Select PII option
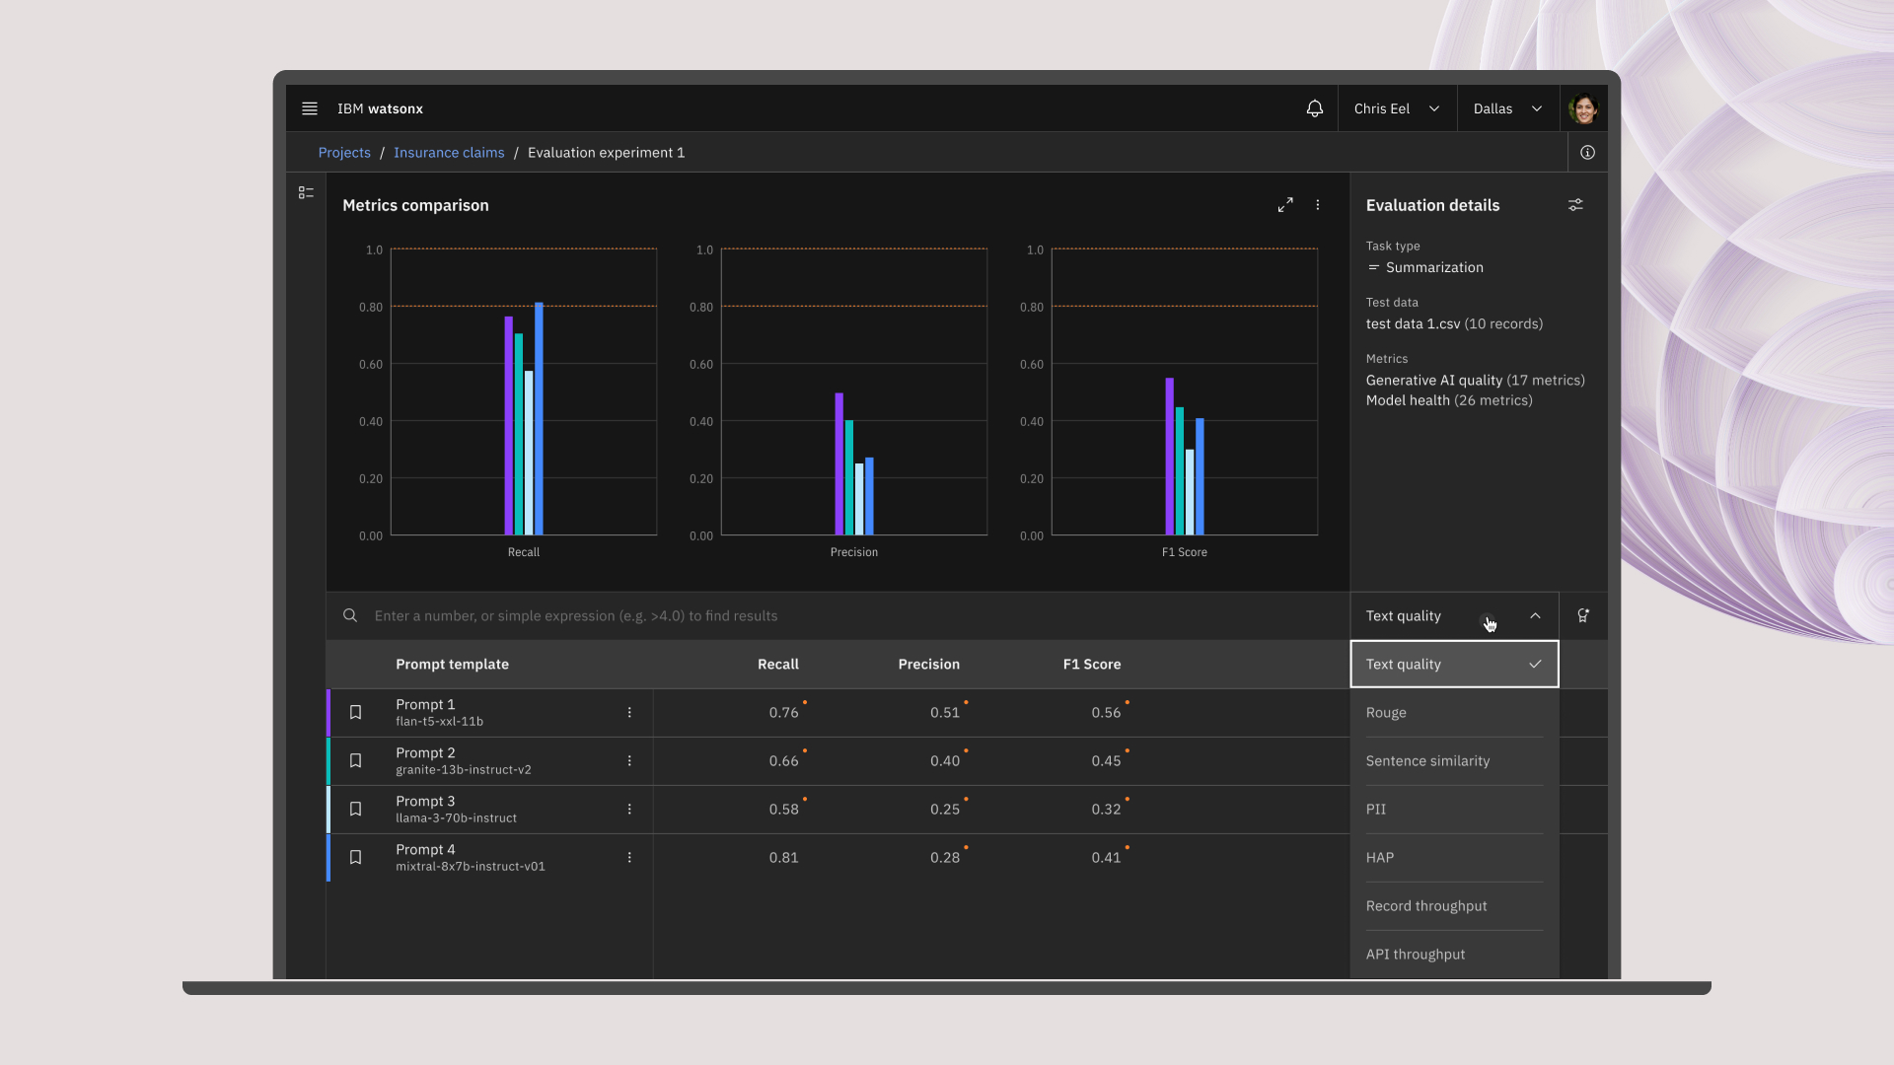Image resolution: width=1894 pixels, height=1065 pixels. [1454, 810]
